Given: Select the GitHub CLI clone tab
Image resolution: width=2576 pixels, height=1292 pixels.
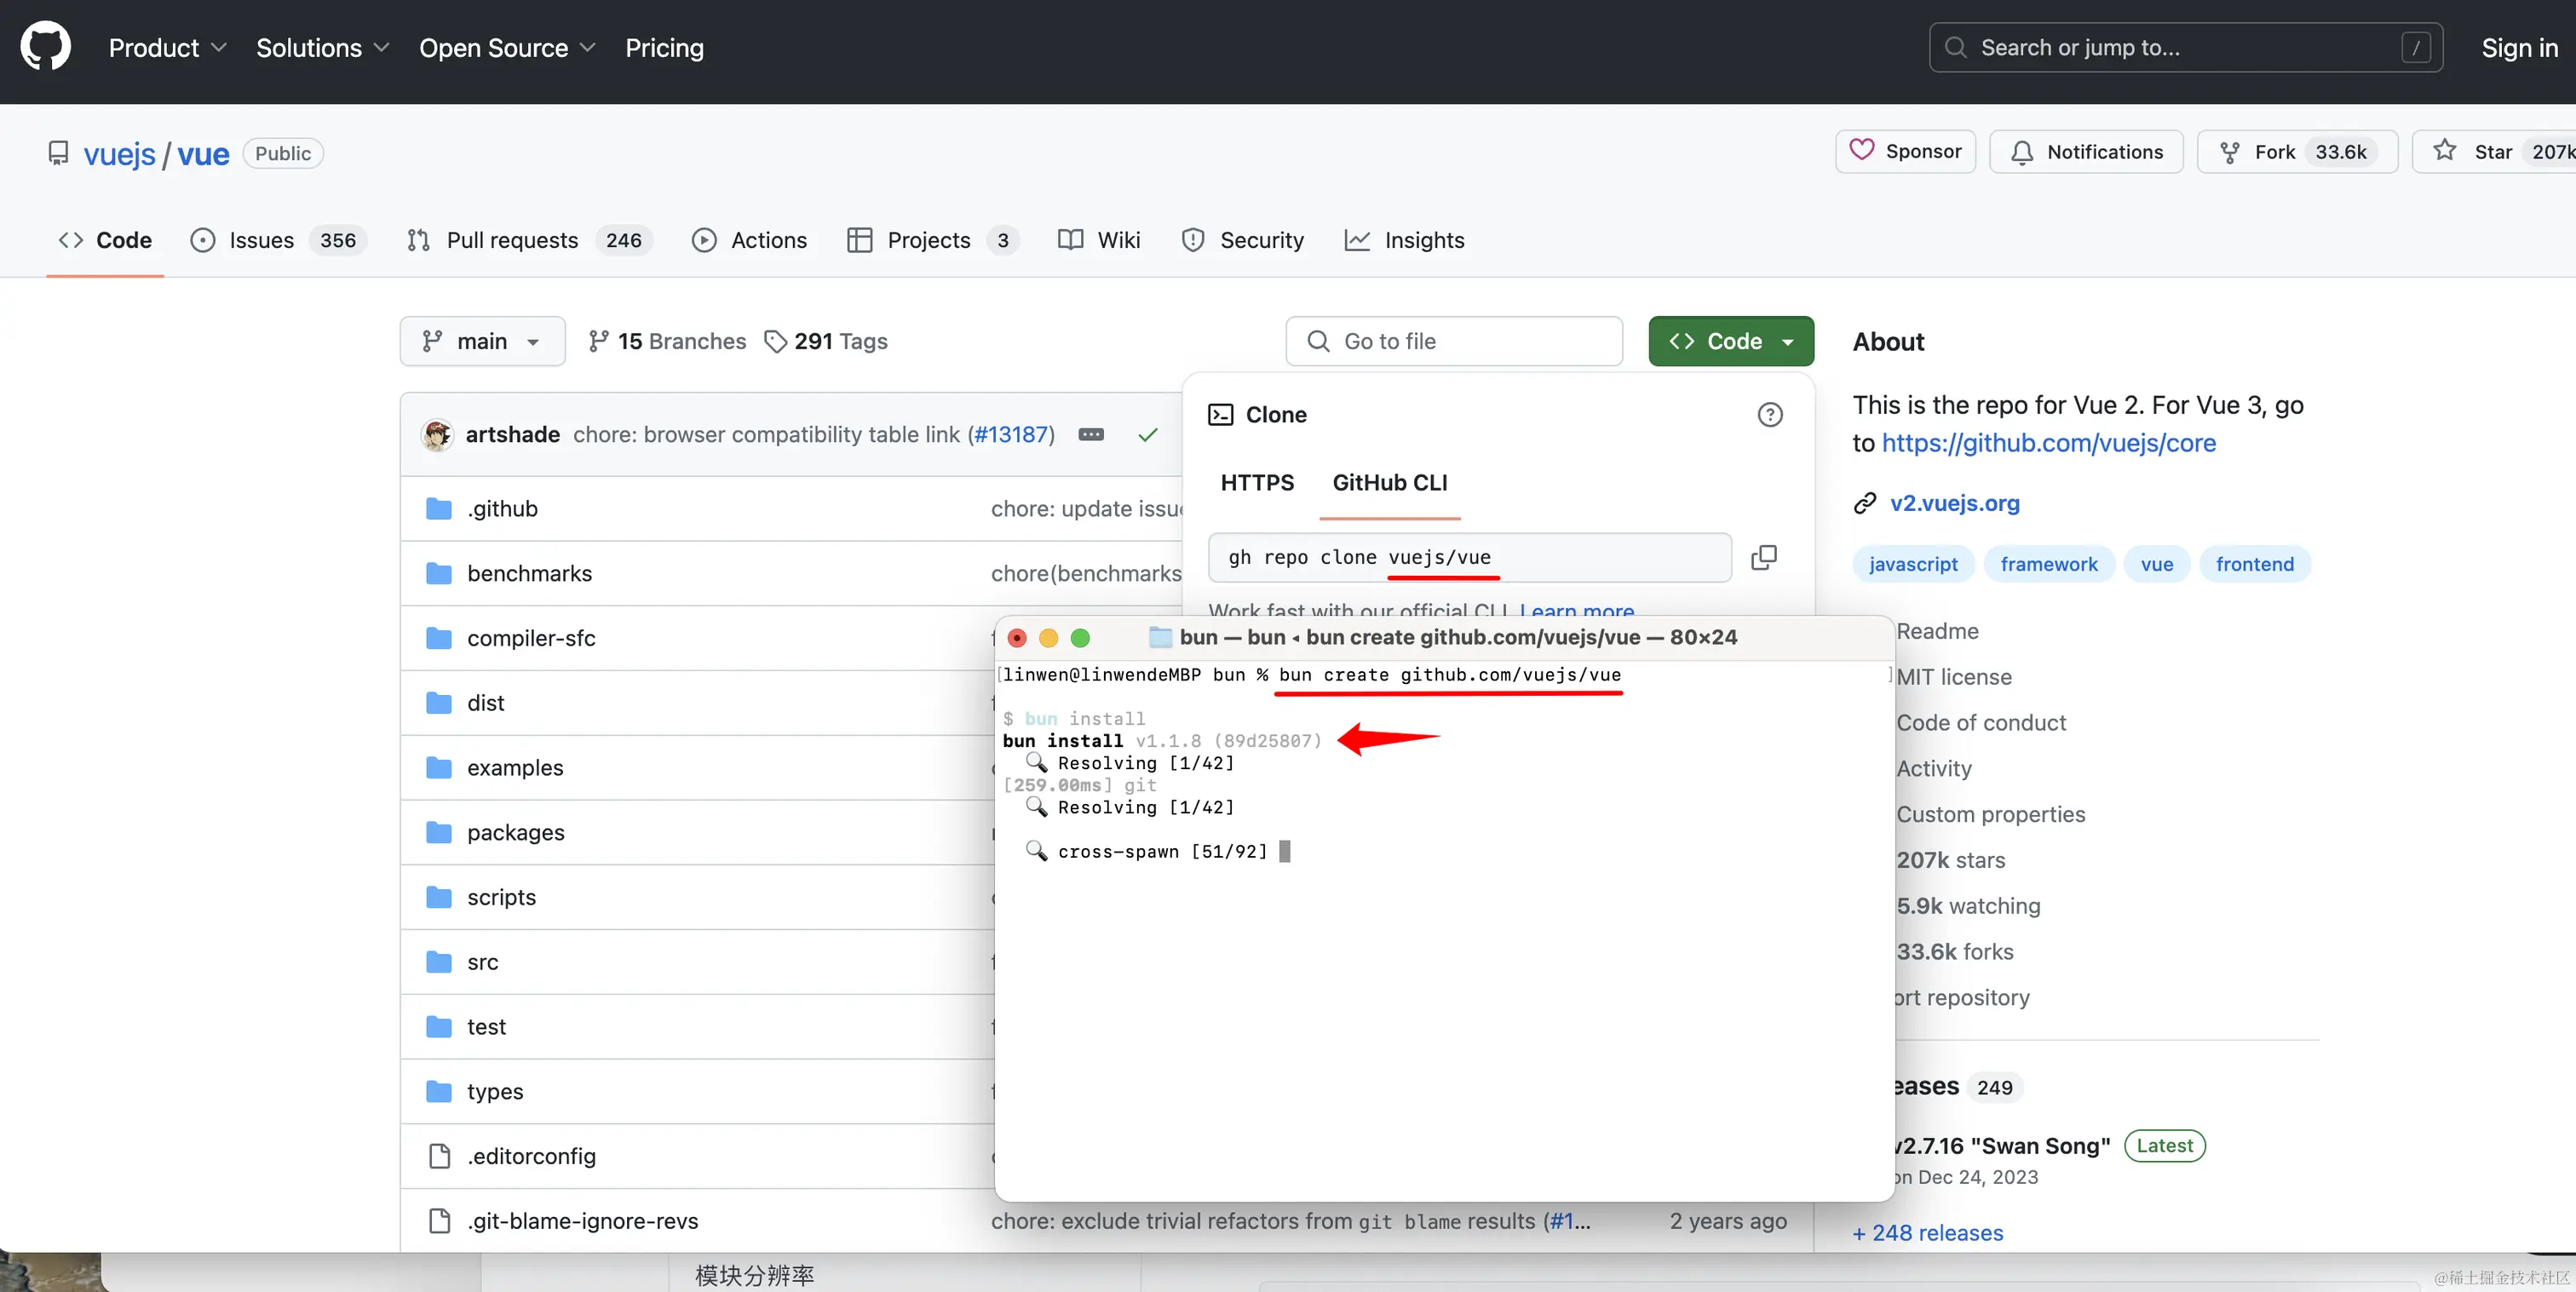Looking at the screenshot, I should coord(1389,483).
